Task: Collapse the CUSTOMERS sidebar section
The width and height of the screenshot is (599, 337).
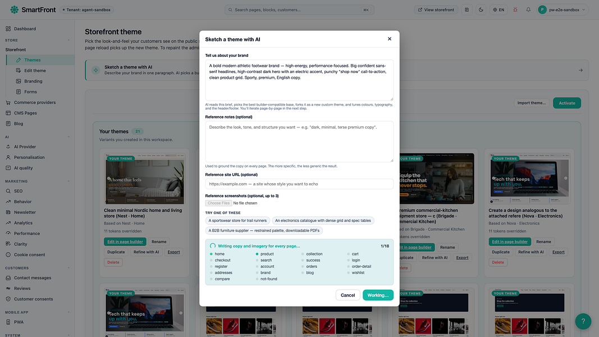Action: click(x=68, y=268)
